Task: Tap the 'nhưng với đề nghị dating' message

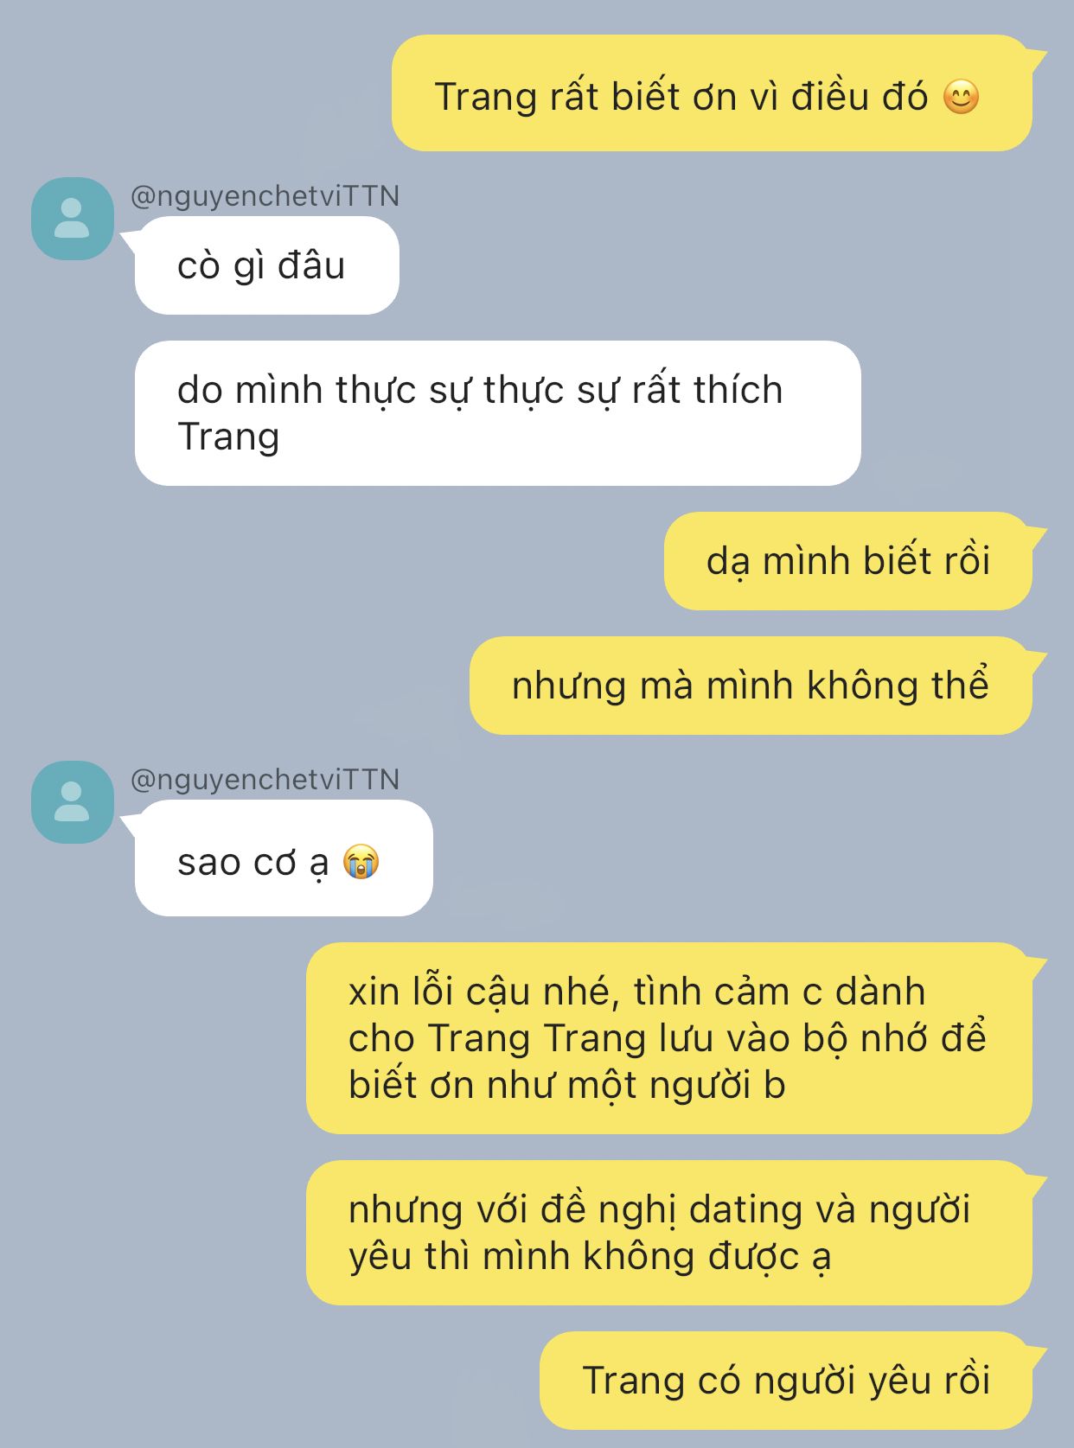Action: pos(669,1233)
